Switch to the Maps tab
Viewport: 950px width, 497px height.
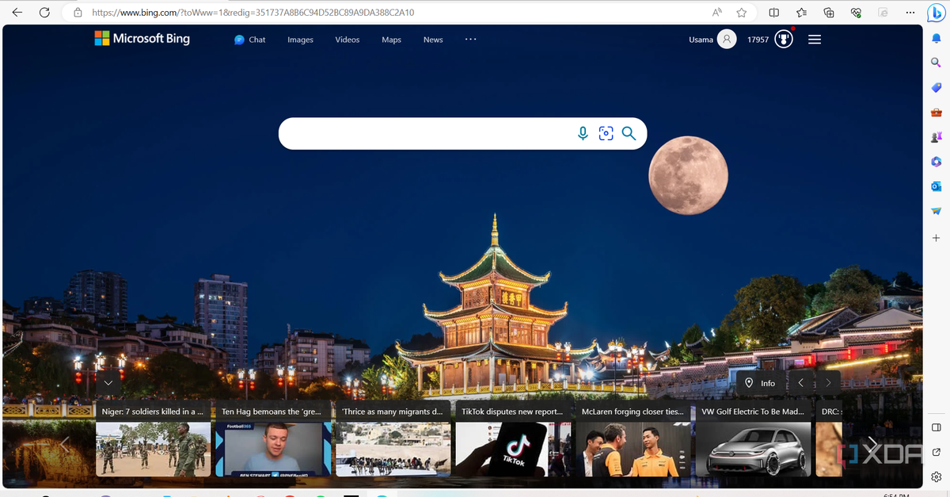(x=391, y=40)
